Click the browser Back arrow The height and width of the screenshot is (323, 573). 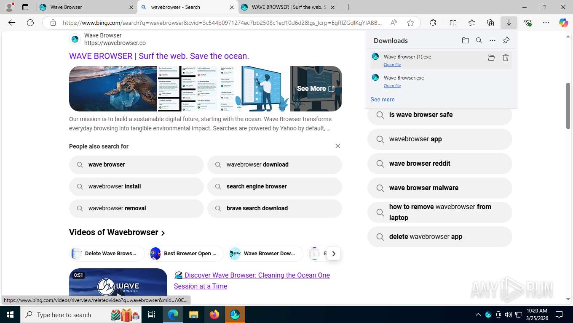pyautogui.click(x=12, y=23)
